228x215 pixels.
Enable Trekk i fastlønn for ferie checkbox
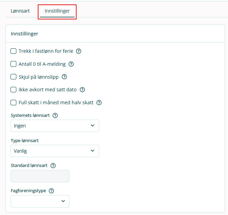click(14, 51)
